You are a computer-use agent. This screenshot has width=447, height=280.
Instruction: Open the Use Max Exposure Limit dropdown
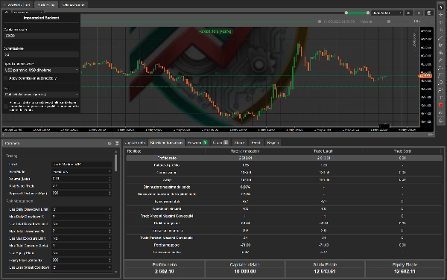point(81,238)
